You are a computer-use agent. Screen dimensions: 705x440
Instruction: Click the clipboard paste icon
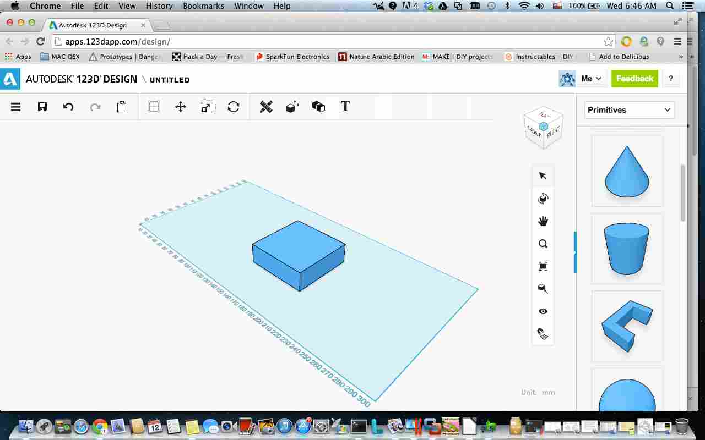(122, 107)
